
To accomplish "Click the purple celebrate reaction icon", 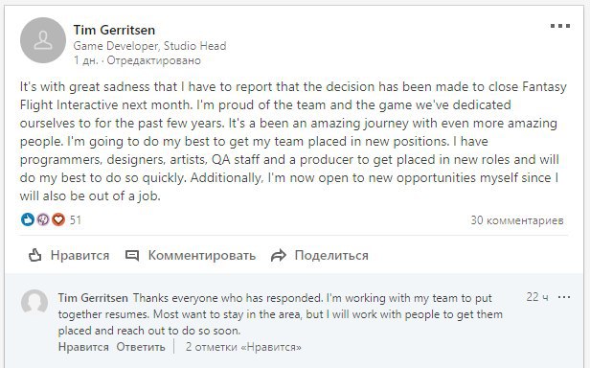I will (43, 219).
